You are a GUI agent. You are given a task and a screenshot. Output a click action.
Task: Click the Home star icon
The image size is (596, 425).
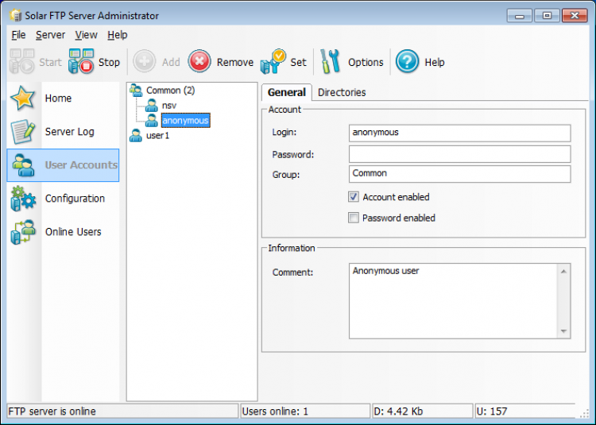click(23, 98)
